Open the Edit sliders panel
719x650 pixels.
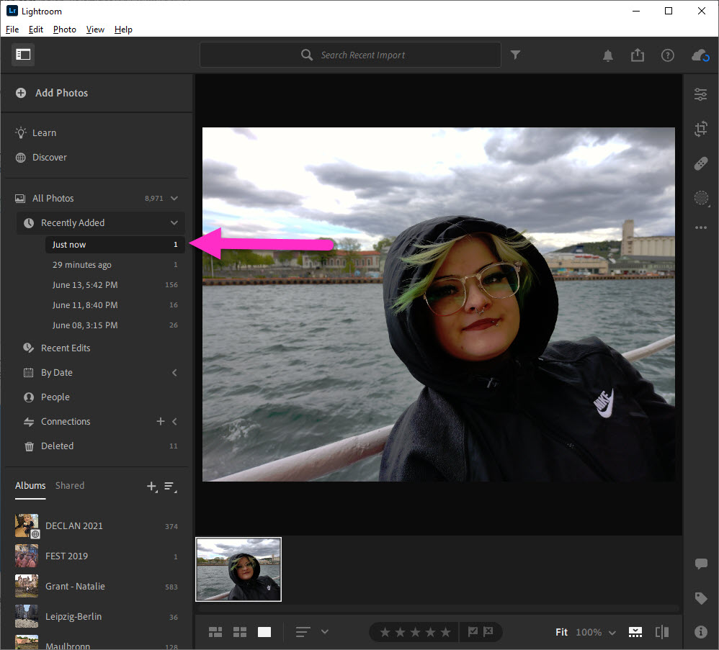coord(701,94)
